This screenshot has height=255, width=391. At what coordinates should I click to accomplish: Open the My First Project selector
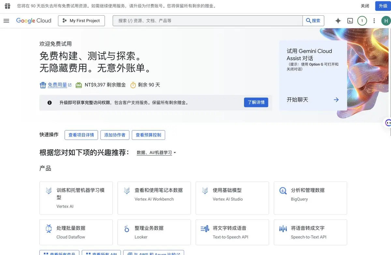pyautogui.click(x=81, y=21)
